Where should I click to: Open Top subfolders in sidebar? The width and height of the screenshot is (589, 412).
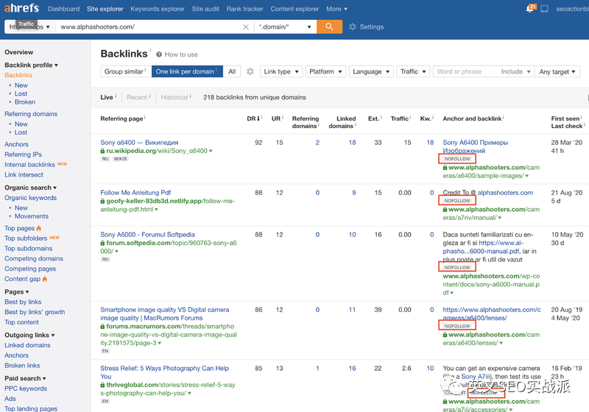click(x=26, y=238)
